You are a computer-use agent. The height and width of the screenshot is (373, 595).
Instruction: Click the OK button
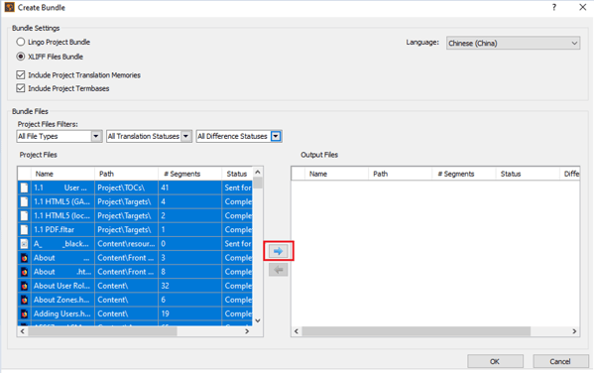point(495,361)
